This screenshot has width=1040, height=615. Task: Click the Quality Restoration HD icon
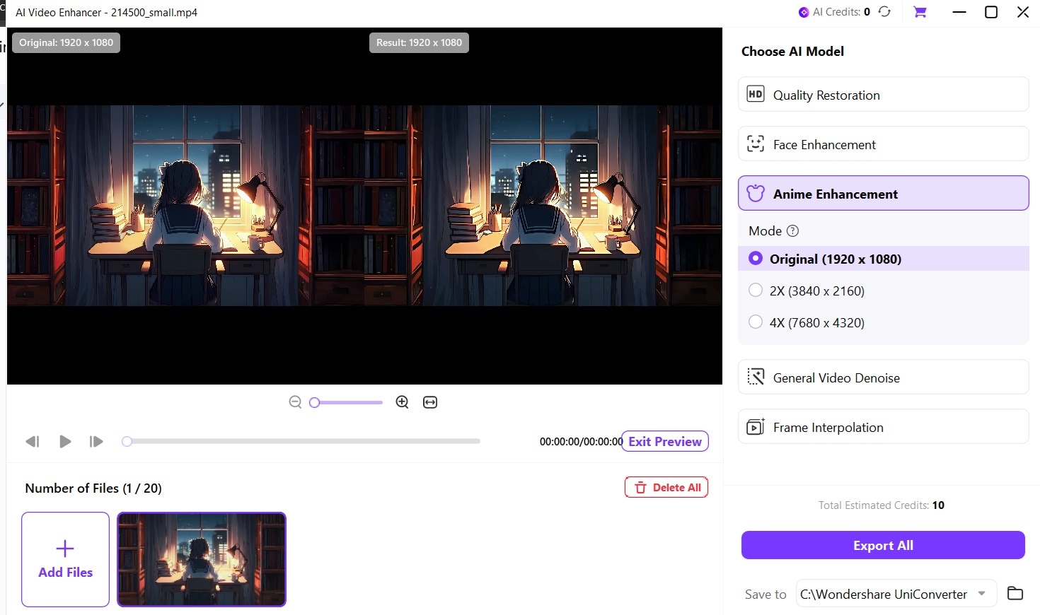[x=756, y=94]
